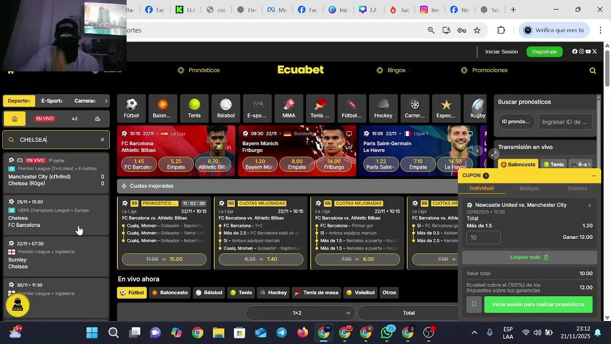This screenshot has height=344, width=611.
Task: Open Chelsea vs FC Barcelona match result
Action: pos(56,214)
